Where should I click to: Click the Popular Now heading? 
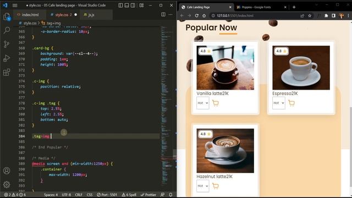(x=211, y=28)
